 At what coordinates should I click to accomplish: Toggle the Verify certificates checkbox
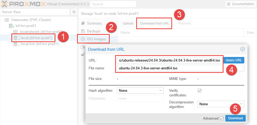click(200, 91)
